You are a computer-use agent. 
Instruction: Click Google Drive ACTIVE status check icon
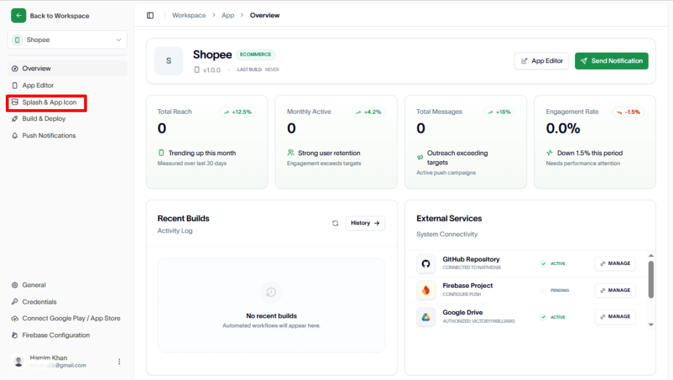pos(544,318)
